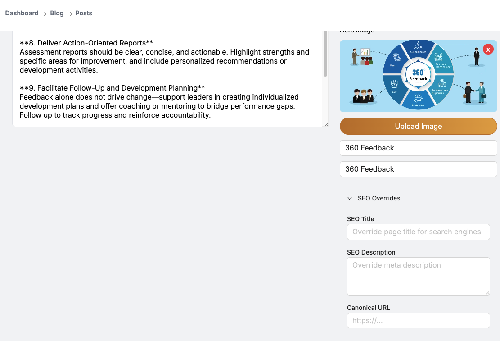Focus the SEO Title input field
The height and width of the screenshot is (341, 500).
[418, 232]
